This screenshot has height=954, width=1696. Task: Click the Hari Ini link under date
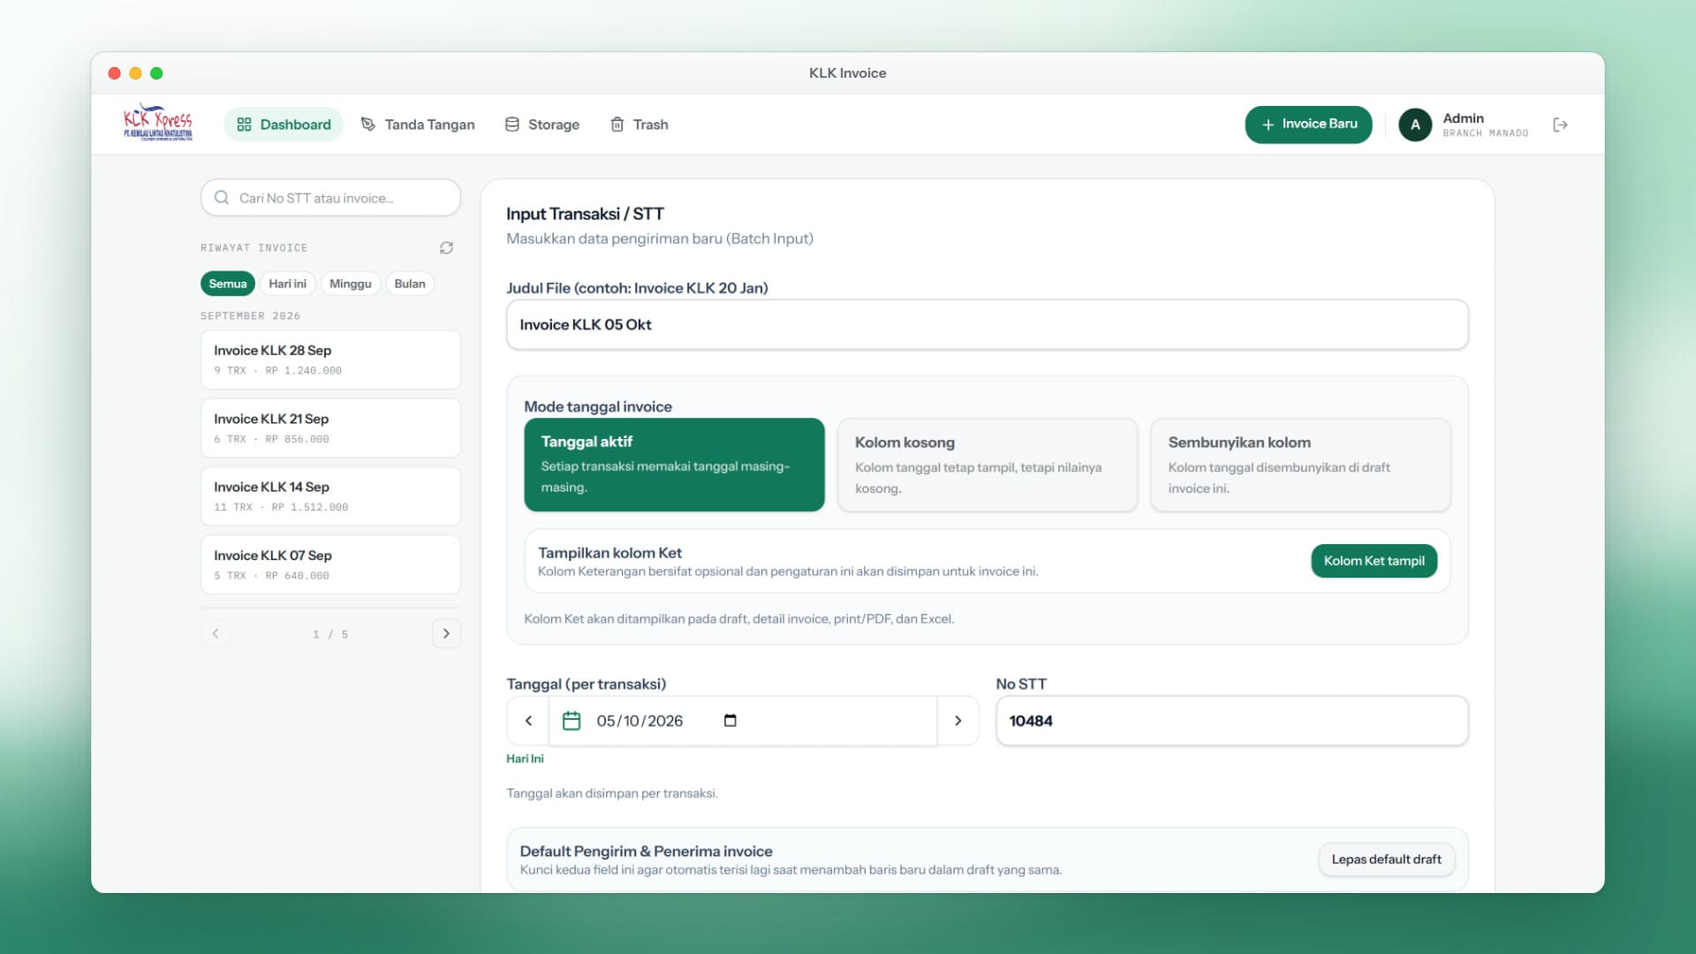point(525,759)
